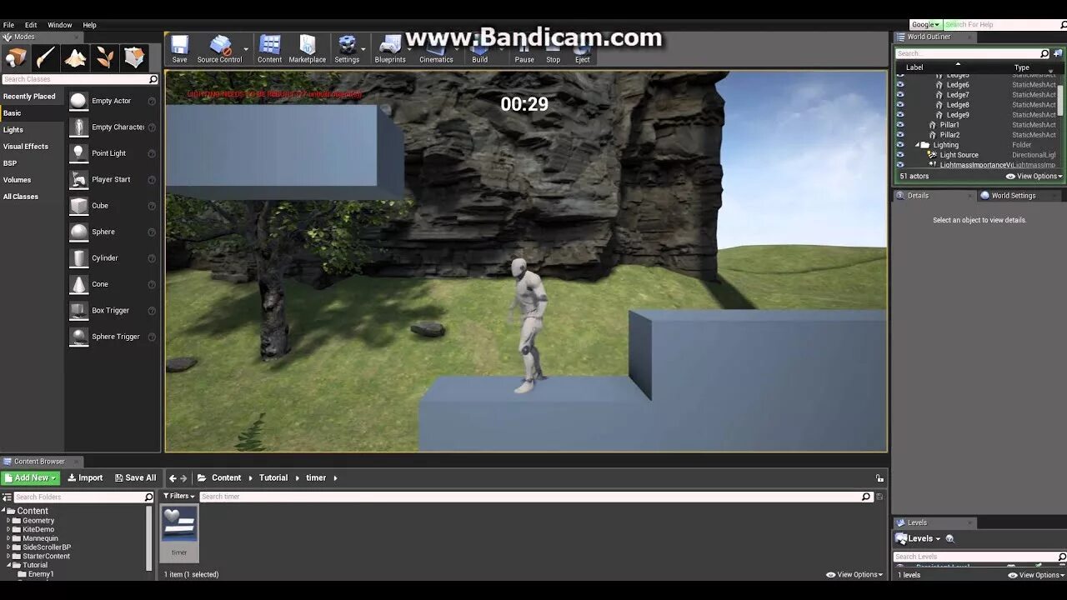1067x600 pixels.
Task: Toggle visibility eye for Pillar1
Action: (900, 125)
